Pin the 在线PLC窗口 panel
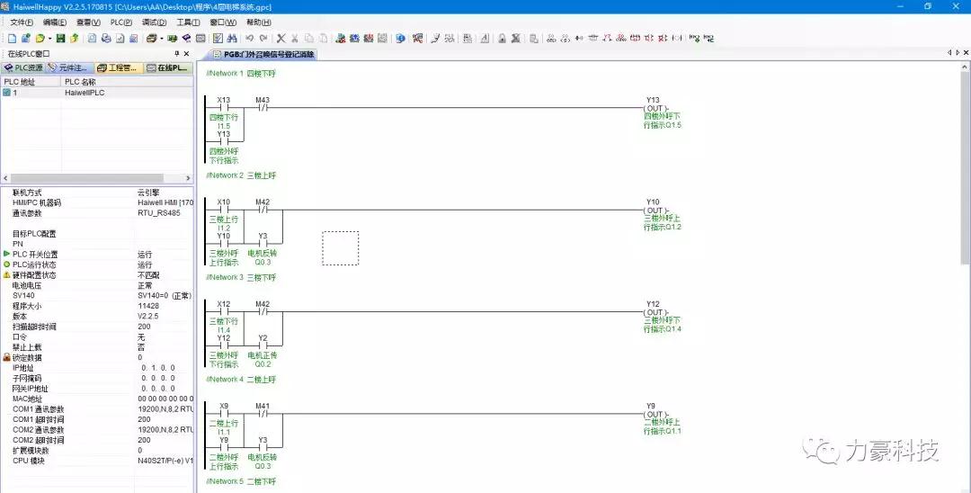This screenshot has width=971, height=493. point(176,54)
